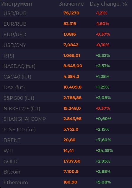Open the GOLD instrument
The image size is (132, 188).
(66, 161)
